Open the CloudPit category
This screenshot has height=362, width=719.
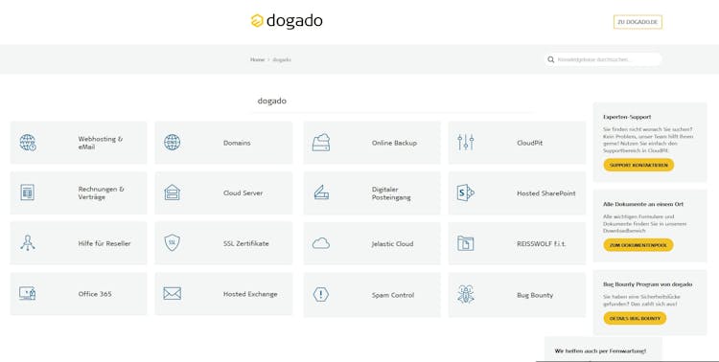click(517, 143)
